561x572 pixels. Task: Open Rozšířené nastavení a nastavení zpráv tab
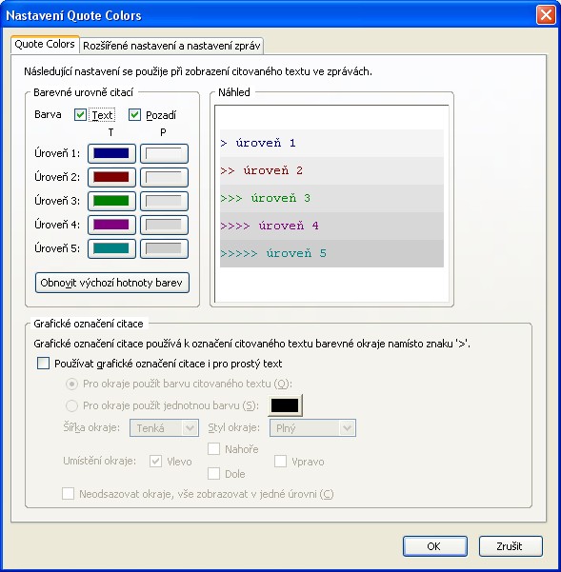point(171,46)
